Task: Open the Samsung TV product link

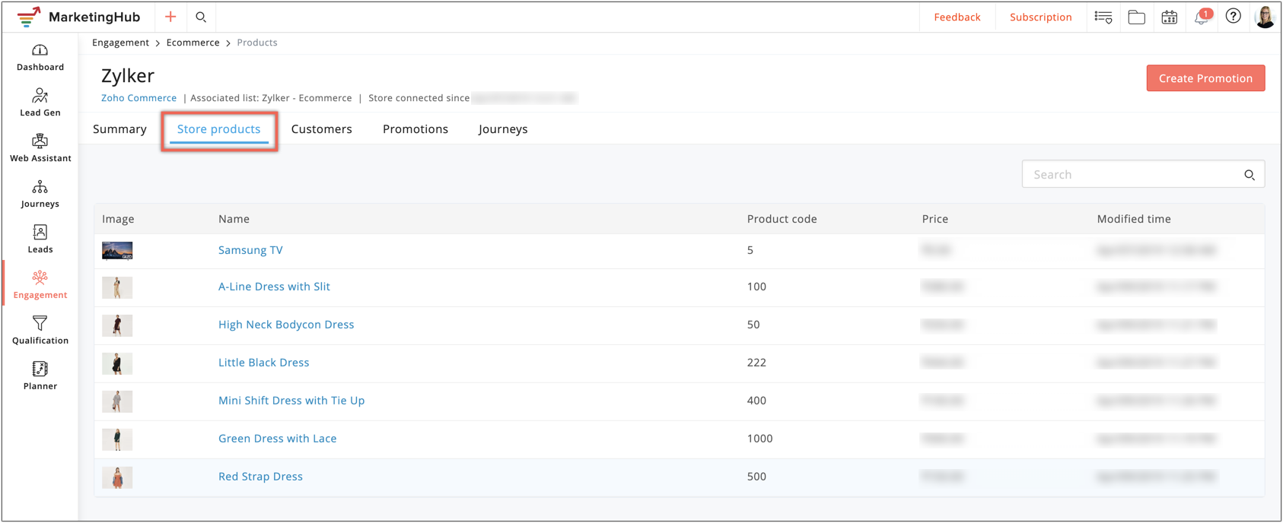Action: 250,250
